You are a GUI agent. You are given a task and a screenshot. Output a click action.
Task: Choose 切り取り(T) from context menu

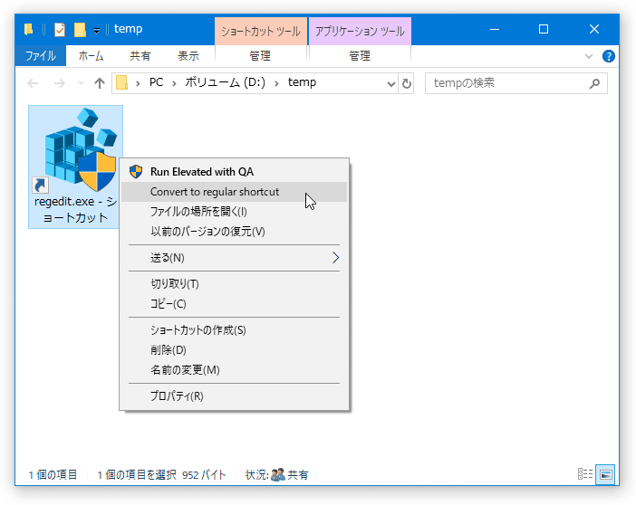pos(234,283)
